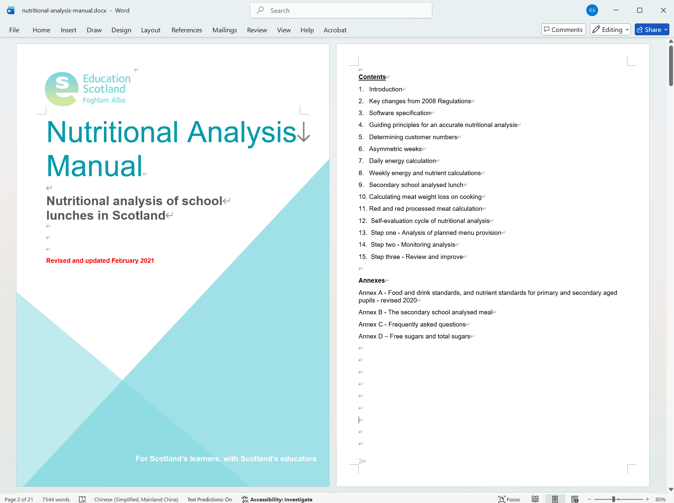
Task: Click the spelling proofing icon in status bar
Action: click(x=82, y=499)
